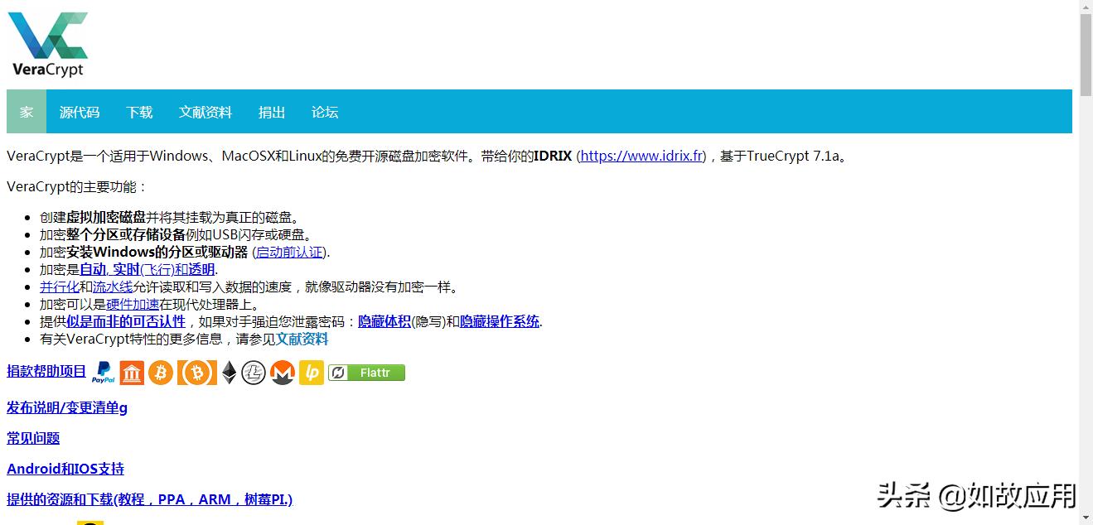Click the PayPal donation icon

coord(103,373)
